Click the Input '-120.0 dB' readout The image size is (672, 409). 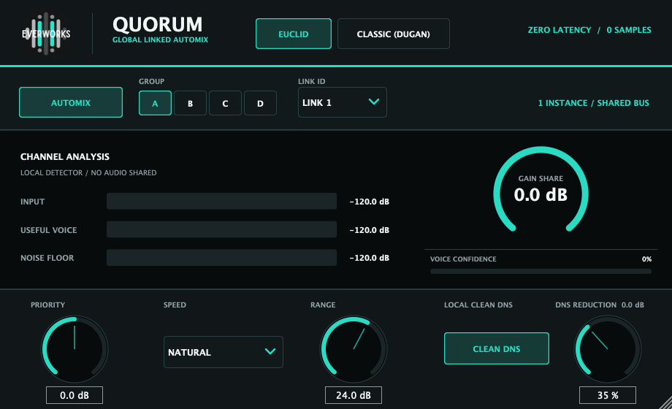(x=370, y=202)
